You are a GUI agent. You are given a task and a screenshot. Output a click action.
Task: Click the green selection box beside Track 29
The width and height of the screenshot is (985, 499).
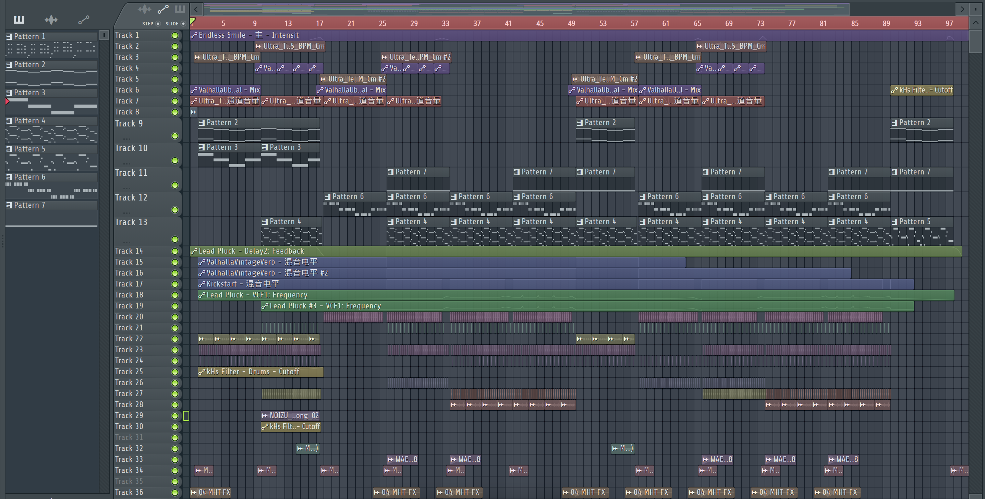[x=186, y=416]
